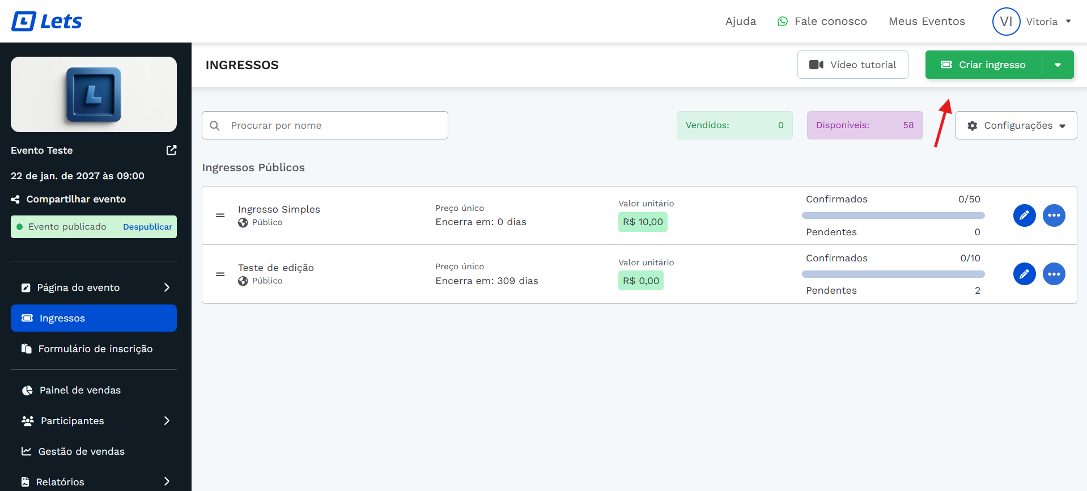
Task: Click the drag handle of Ingresso Simples
Action: click(220, 215)
